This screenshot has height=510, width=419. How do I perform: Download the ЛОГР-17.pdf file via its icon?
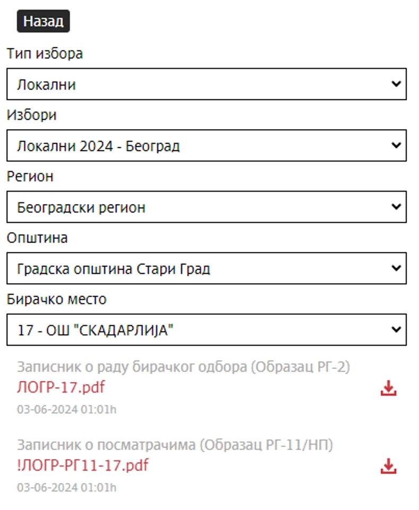388,389
